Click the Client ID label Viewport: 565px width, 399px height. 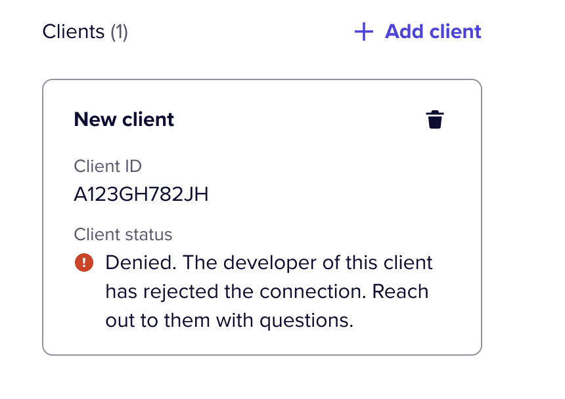[108, 166]
